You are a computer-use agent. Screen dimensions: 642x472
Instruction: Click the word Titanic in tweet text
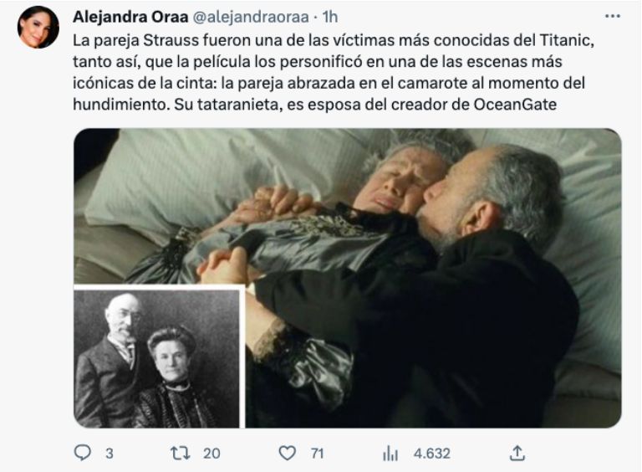(x=567, y=40)
